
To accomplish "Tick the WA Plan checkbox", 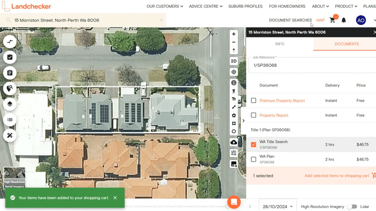I will 253,159.
